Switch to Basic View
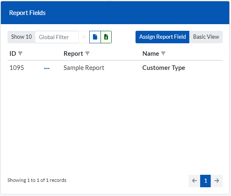 206,37
